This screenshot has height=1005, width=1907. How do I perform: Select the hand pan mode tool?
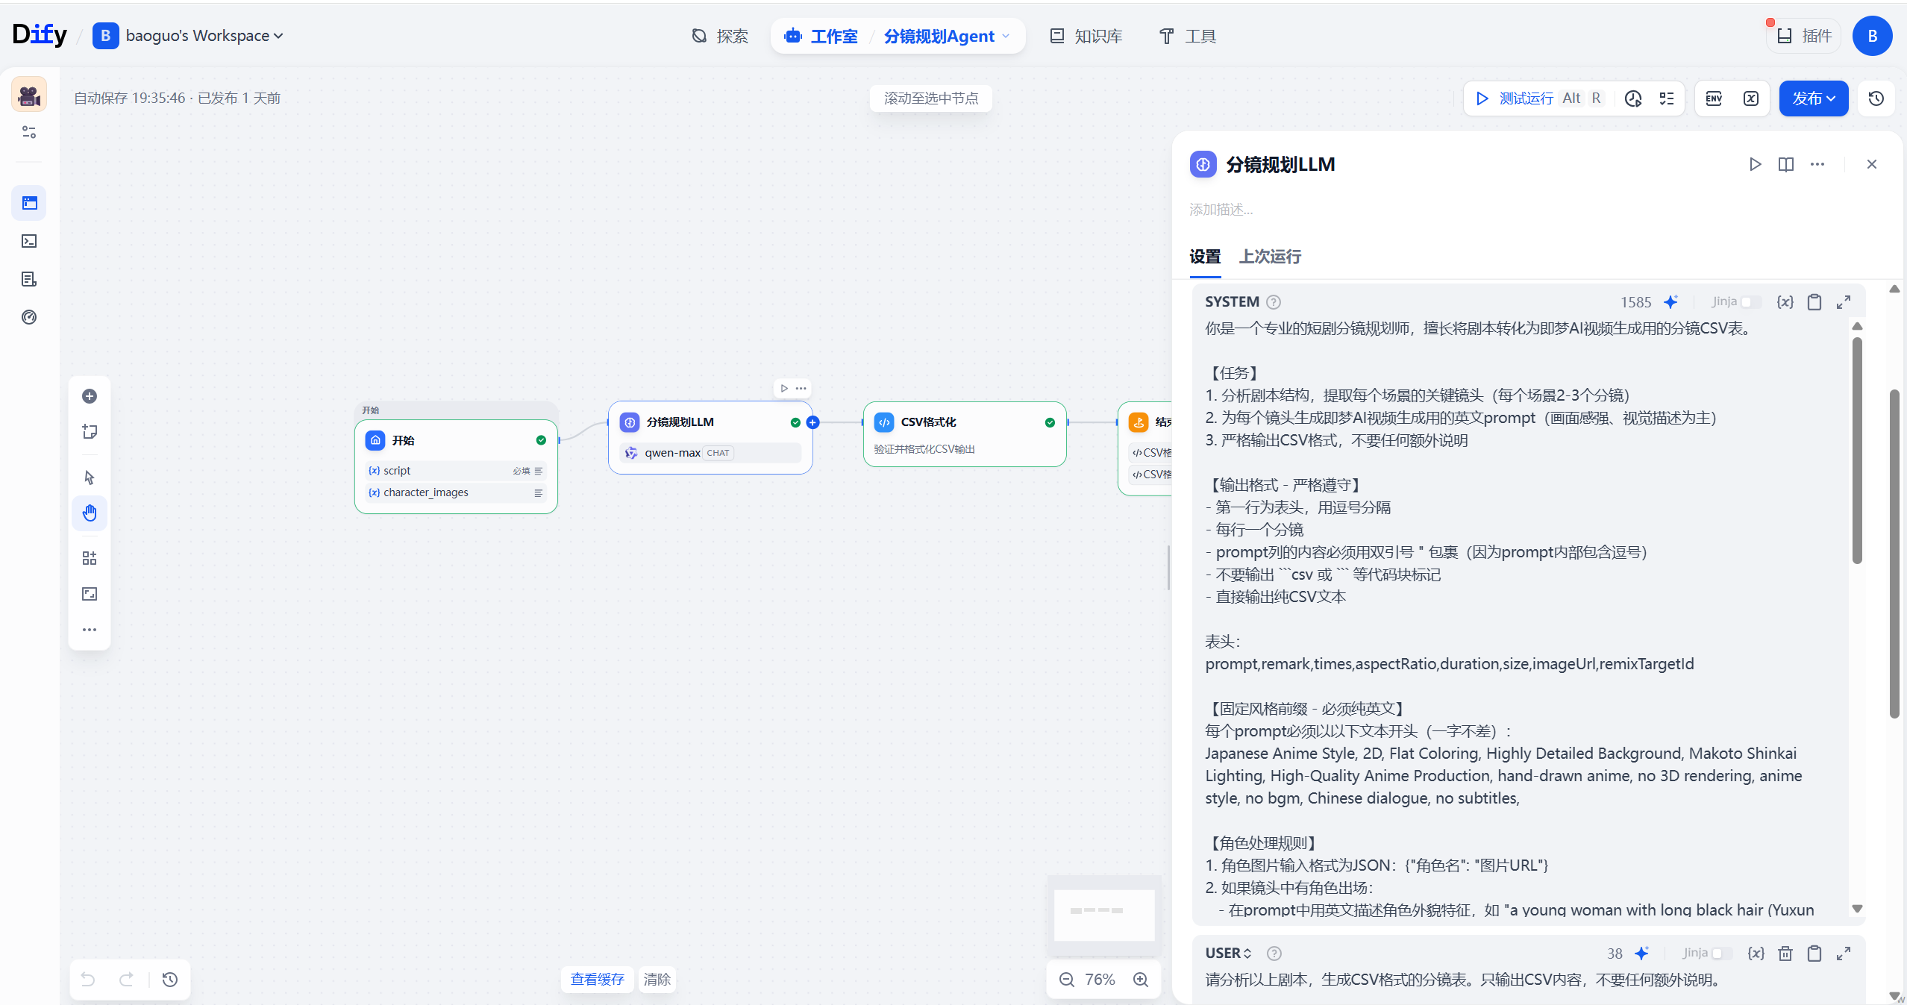pyautogui.click(x=90, y=513)
